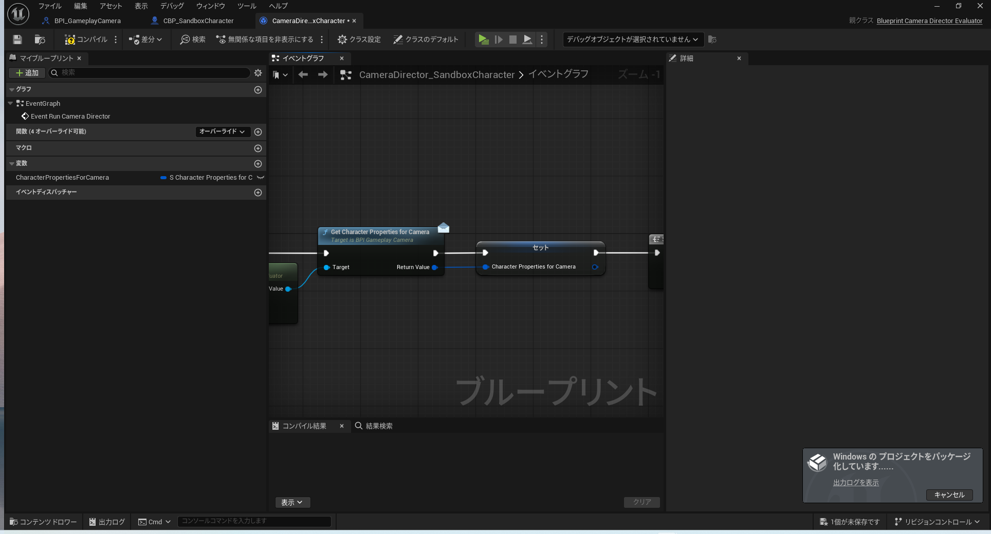Collapse the EventGraph tree item
Viewport: 991px width, 534px height.
click(x=10, y=104)
